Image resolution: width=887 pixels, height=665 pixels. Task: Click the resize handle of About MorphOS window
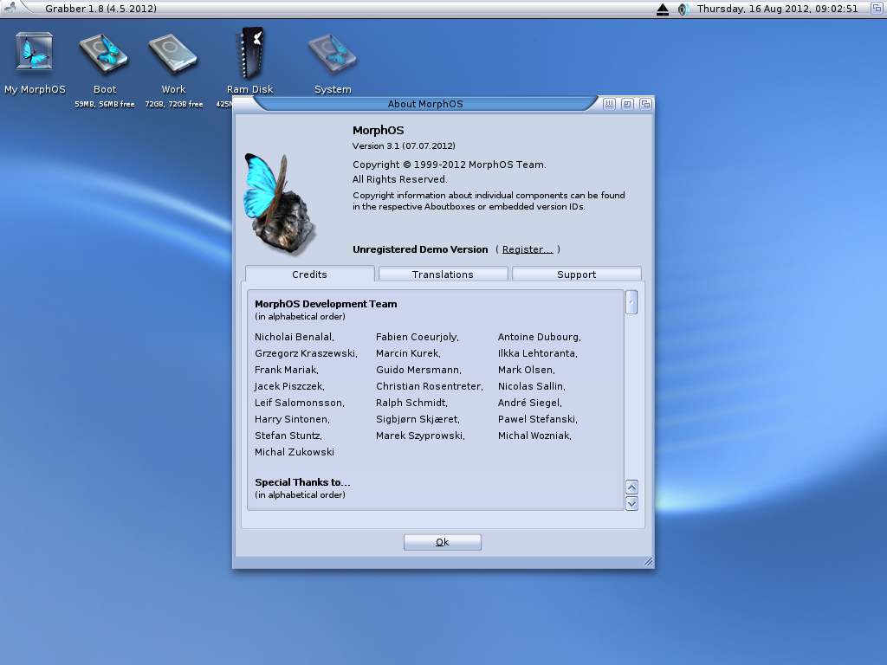tap(648, 561)
